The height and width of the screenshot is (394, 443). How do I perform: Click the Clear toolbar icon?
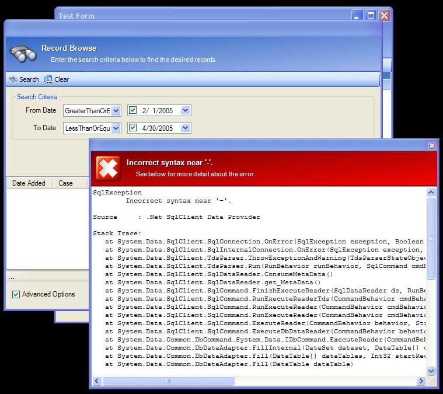tap(48, 79)
